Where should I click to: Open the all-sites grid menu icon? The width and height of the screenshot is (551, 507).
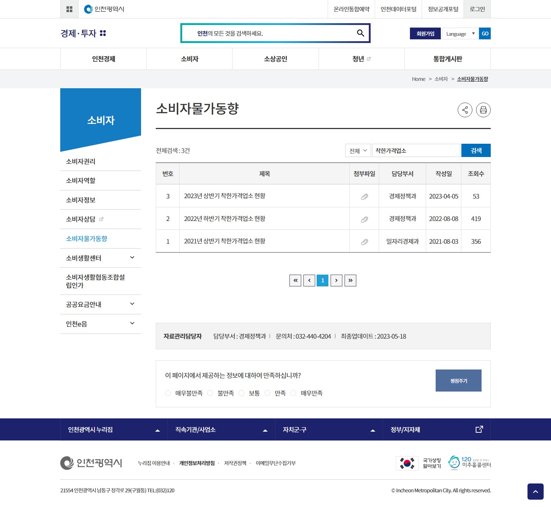tap(69, 9)
